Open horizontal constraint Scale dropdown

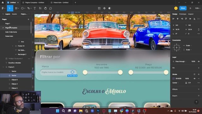click(189, 46)
